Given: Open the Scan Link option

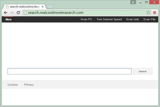Looking at the screenshot, I should coord(132,19).
